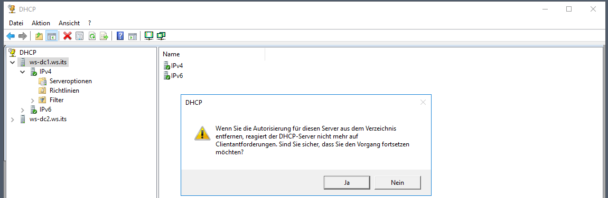Viewport: 608px width, 198px height.
Task: Expand the IPv6 tree node
Action: tap(23, 110)
